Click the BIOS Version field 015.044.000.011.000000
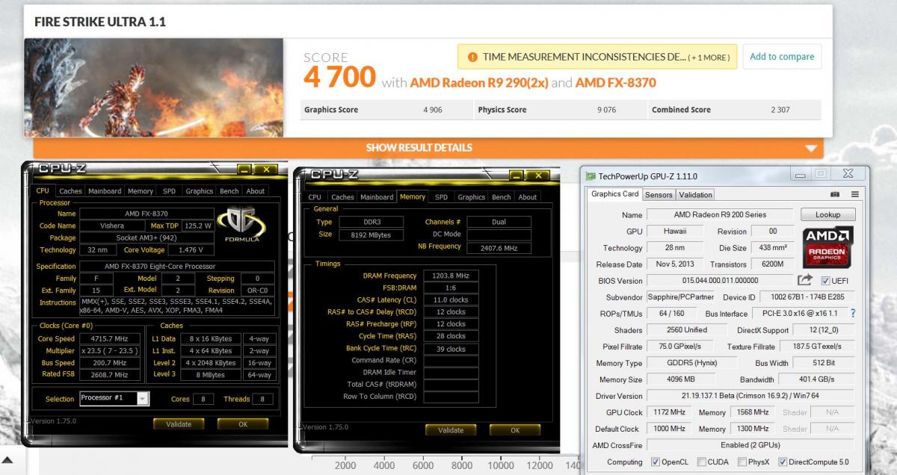 pyautogui.click(x=721, y=281)
